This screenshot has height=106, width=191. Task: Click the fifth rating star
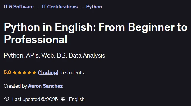point(34,73)
